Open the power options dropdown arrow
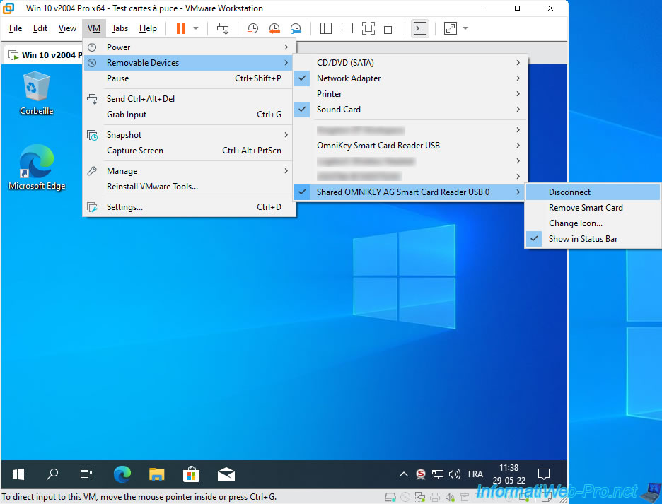662x504 pixels. (196, 28)
